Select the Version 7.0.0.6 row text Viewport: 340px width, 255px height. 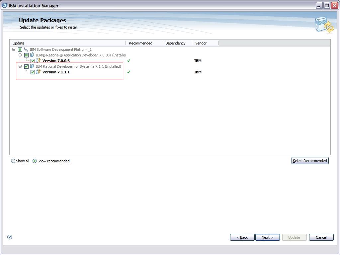[x=56, y=61]
